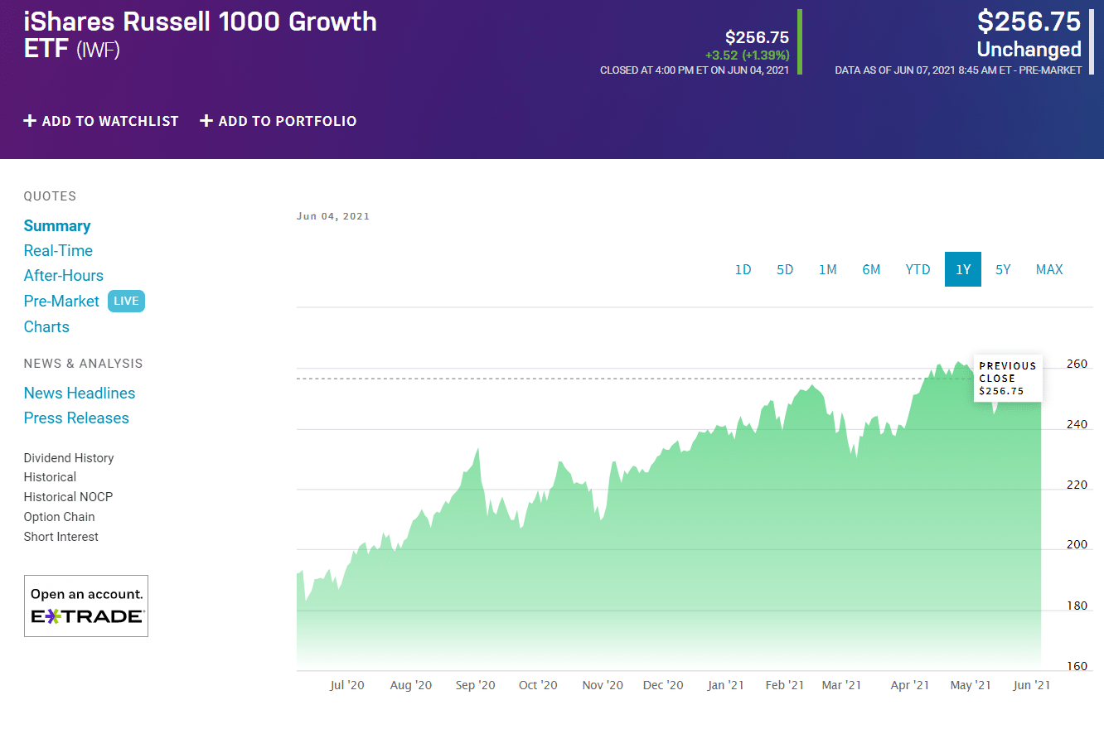The width and height of the screenshot is (1104, 729).
Task: Click the 240 price axis label
Action: (x=1077, y=424)
